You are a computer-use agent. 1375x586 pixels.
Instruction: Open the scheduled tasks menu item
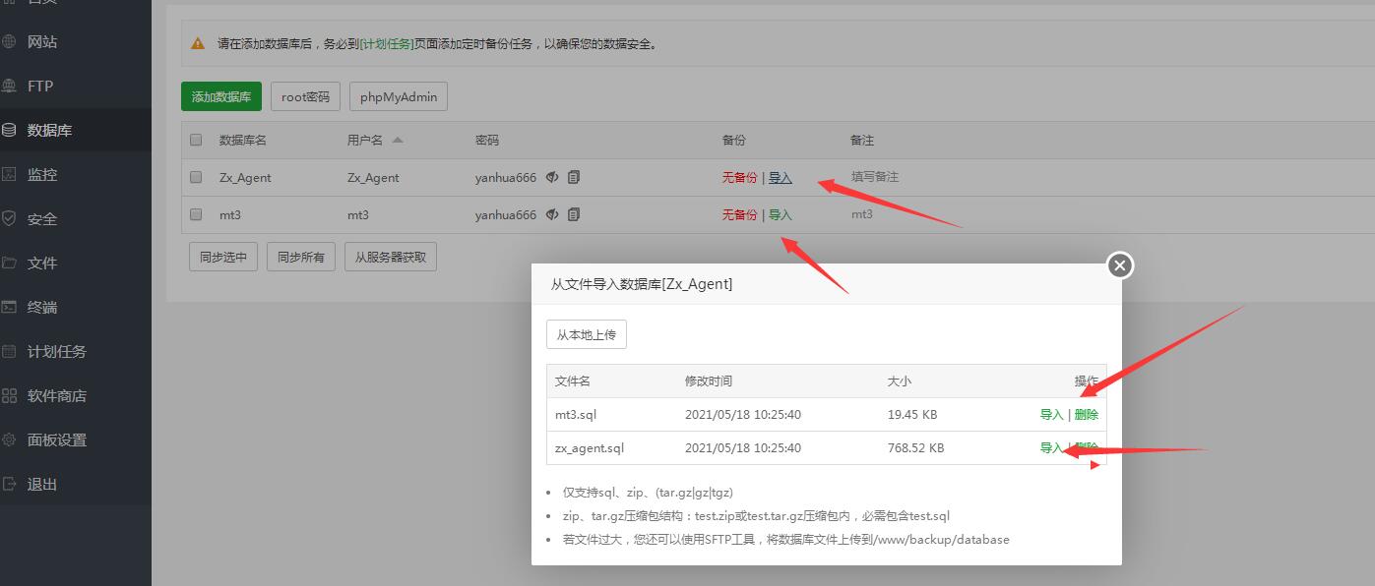[x=56, y=351]
